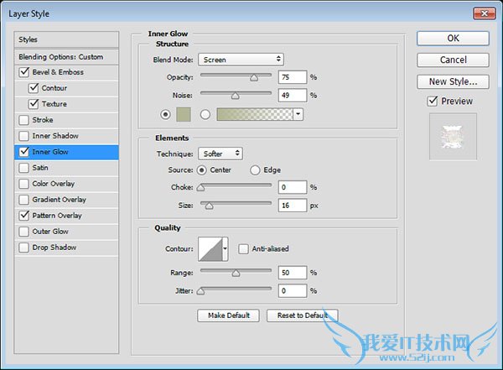This screenshot has width=503, height=370.
Task: Enable the Outer Glow checkbox
Action: (24, 232)
